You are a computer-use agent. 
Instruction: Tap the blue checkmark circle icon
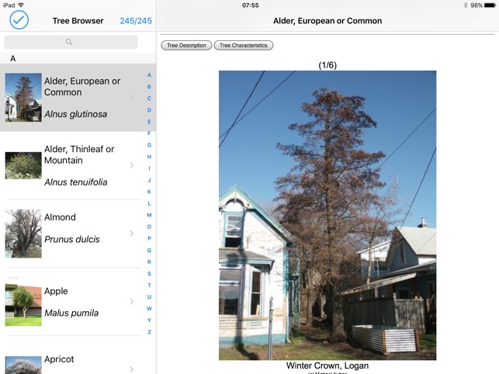click(19, 19)
